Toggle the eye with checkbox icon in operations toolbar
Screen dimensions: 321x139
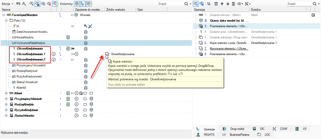[202, 4]
